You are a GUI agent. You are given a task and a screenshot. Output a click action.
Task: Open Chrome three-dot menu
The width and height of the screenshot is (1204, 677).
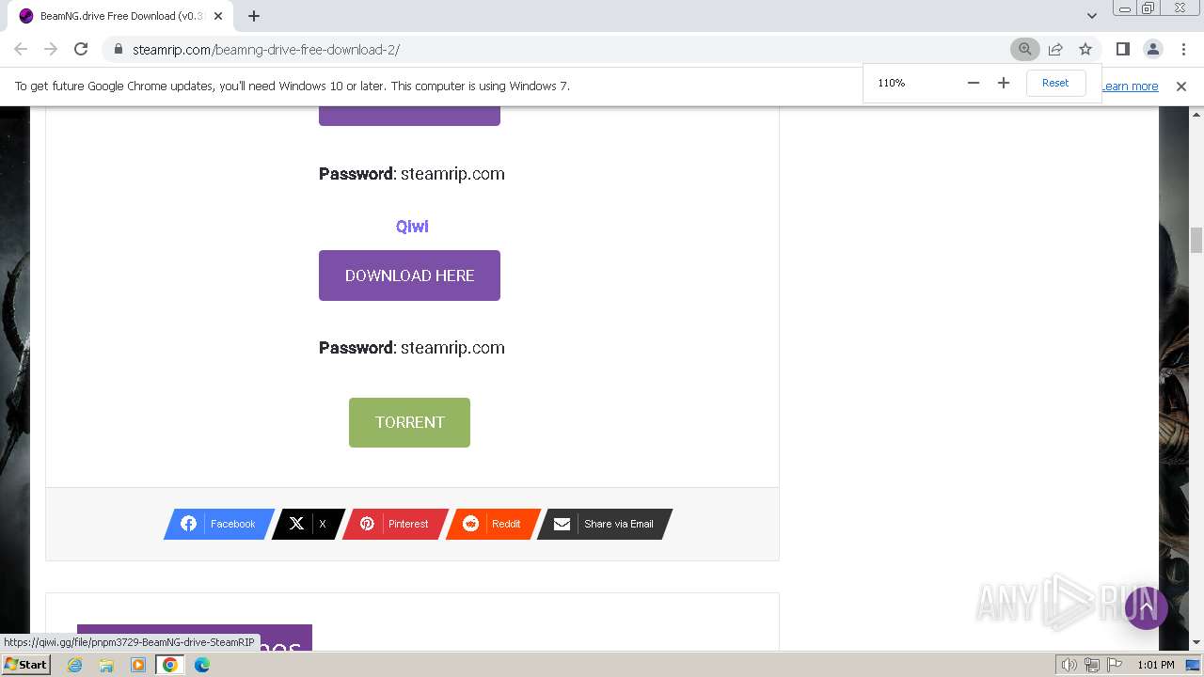pos(1183,49)
